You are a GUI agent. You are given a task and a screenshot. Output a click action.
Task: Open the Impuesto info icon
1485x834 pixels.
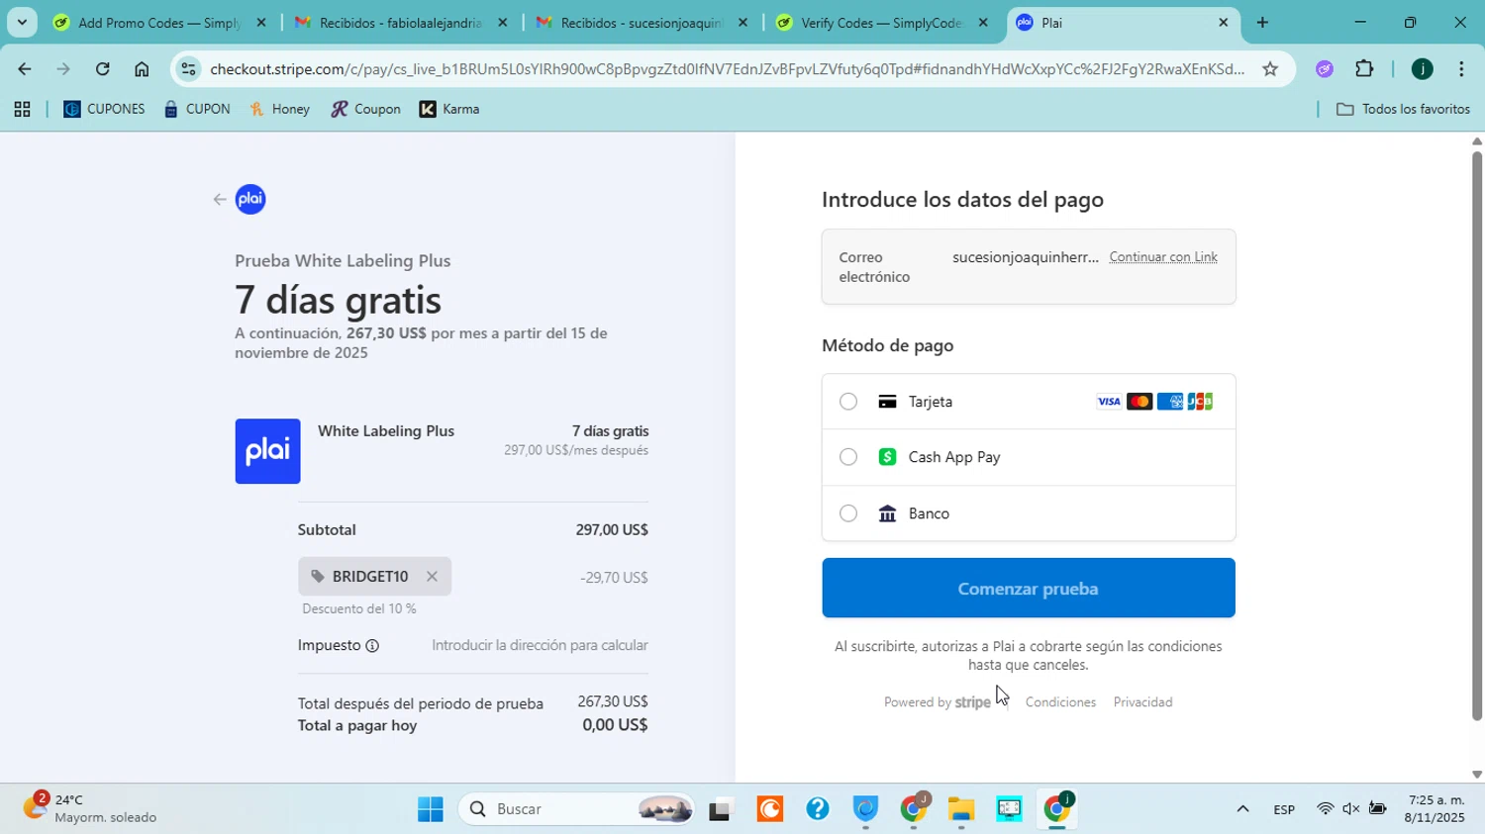[x=372, y=646]
